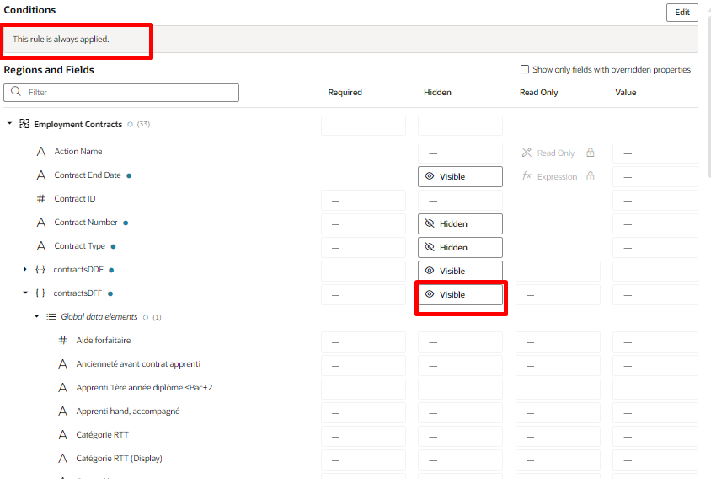Click overridden dot next to contractsDFF
Image resolution: width=711 pixels, height=479 pixels.
pyautogui.click(x=110, y=293)
